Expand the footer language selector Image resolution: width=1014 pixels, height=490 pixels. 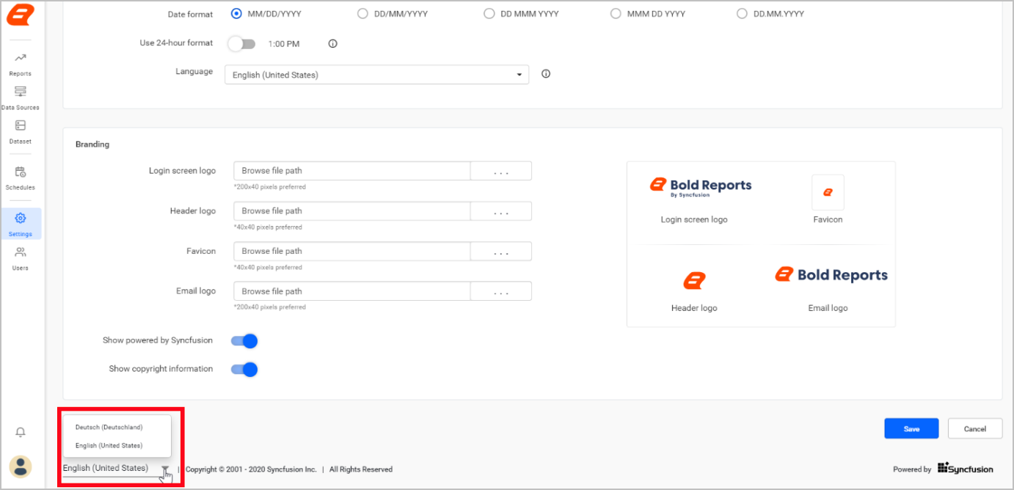click(164, 469)
